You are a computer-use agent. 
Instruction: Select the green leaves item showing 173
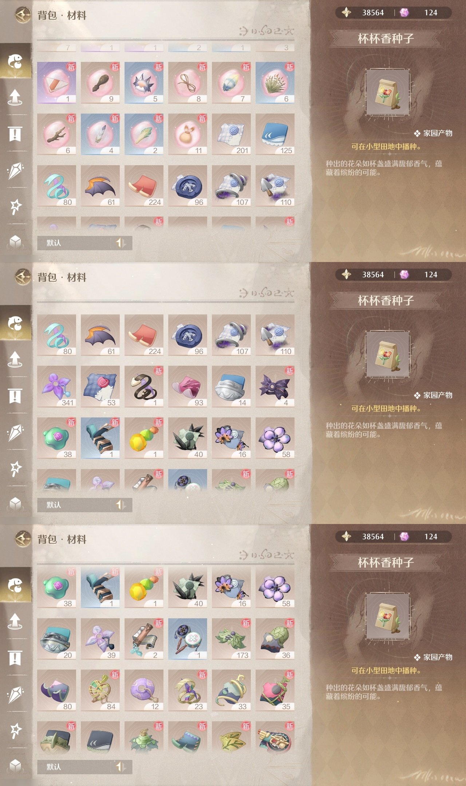[x=231, y=639]
